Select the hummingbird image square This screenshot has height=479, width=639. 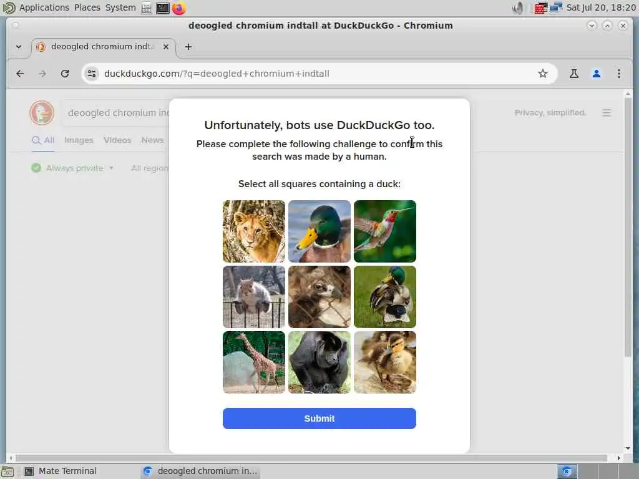click(384, 231)
